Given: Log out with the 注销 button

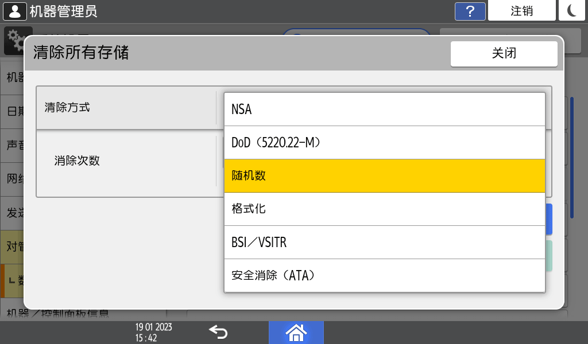Looking at the screenshot, I should pyautogui.click(x=521, y=11).
